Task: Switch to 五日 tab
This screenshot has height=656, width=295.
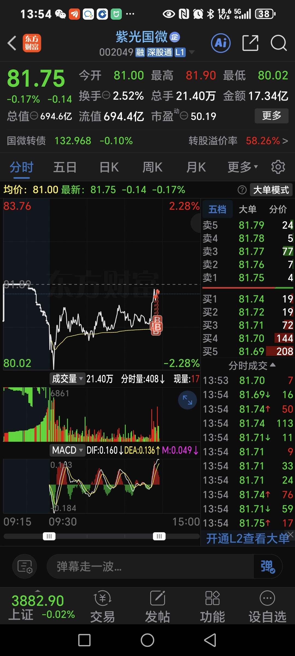Action: pos(65,167)
